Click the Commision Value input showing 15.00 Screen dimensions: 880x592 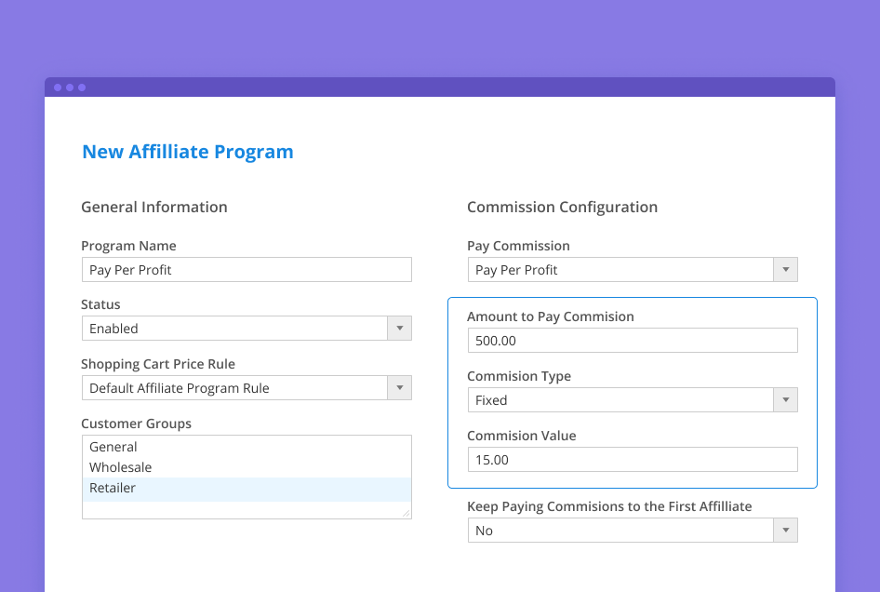click(x=633, y=460)
